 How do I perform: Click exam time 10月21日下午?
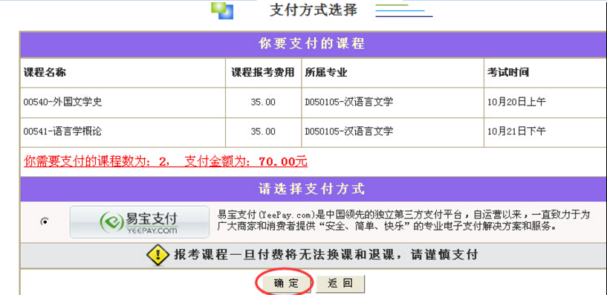[516, 132]
